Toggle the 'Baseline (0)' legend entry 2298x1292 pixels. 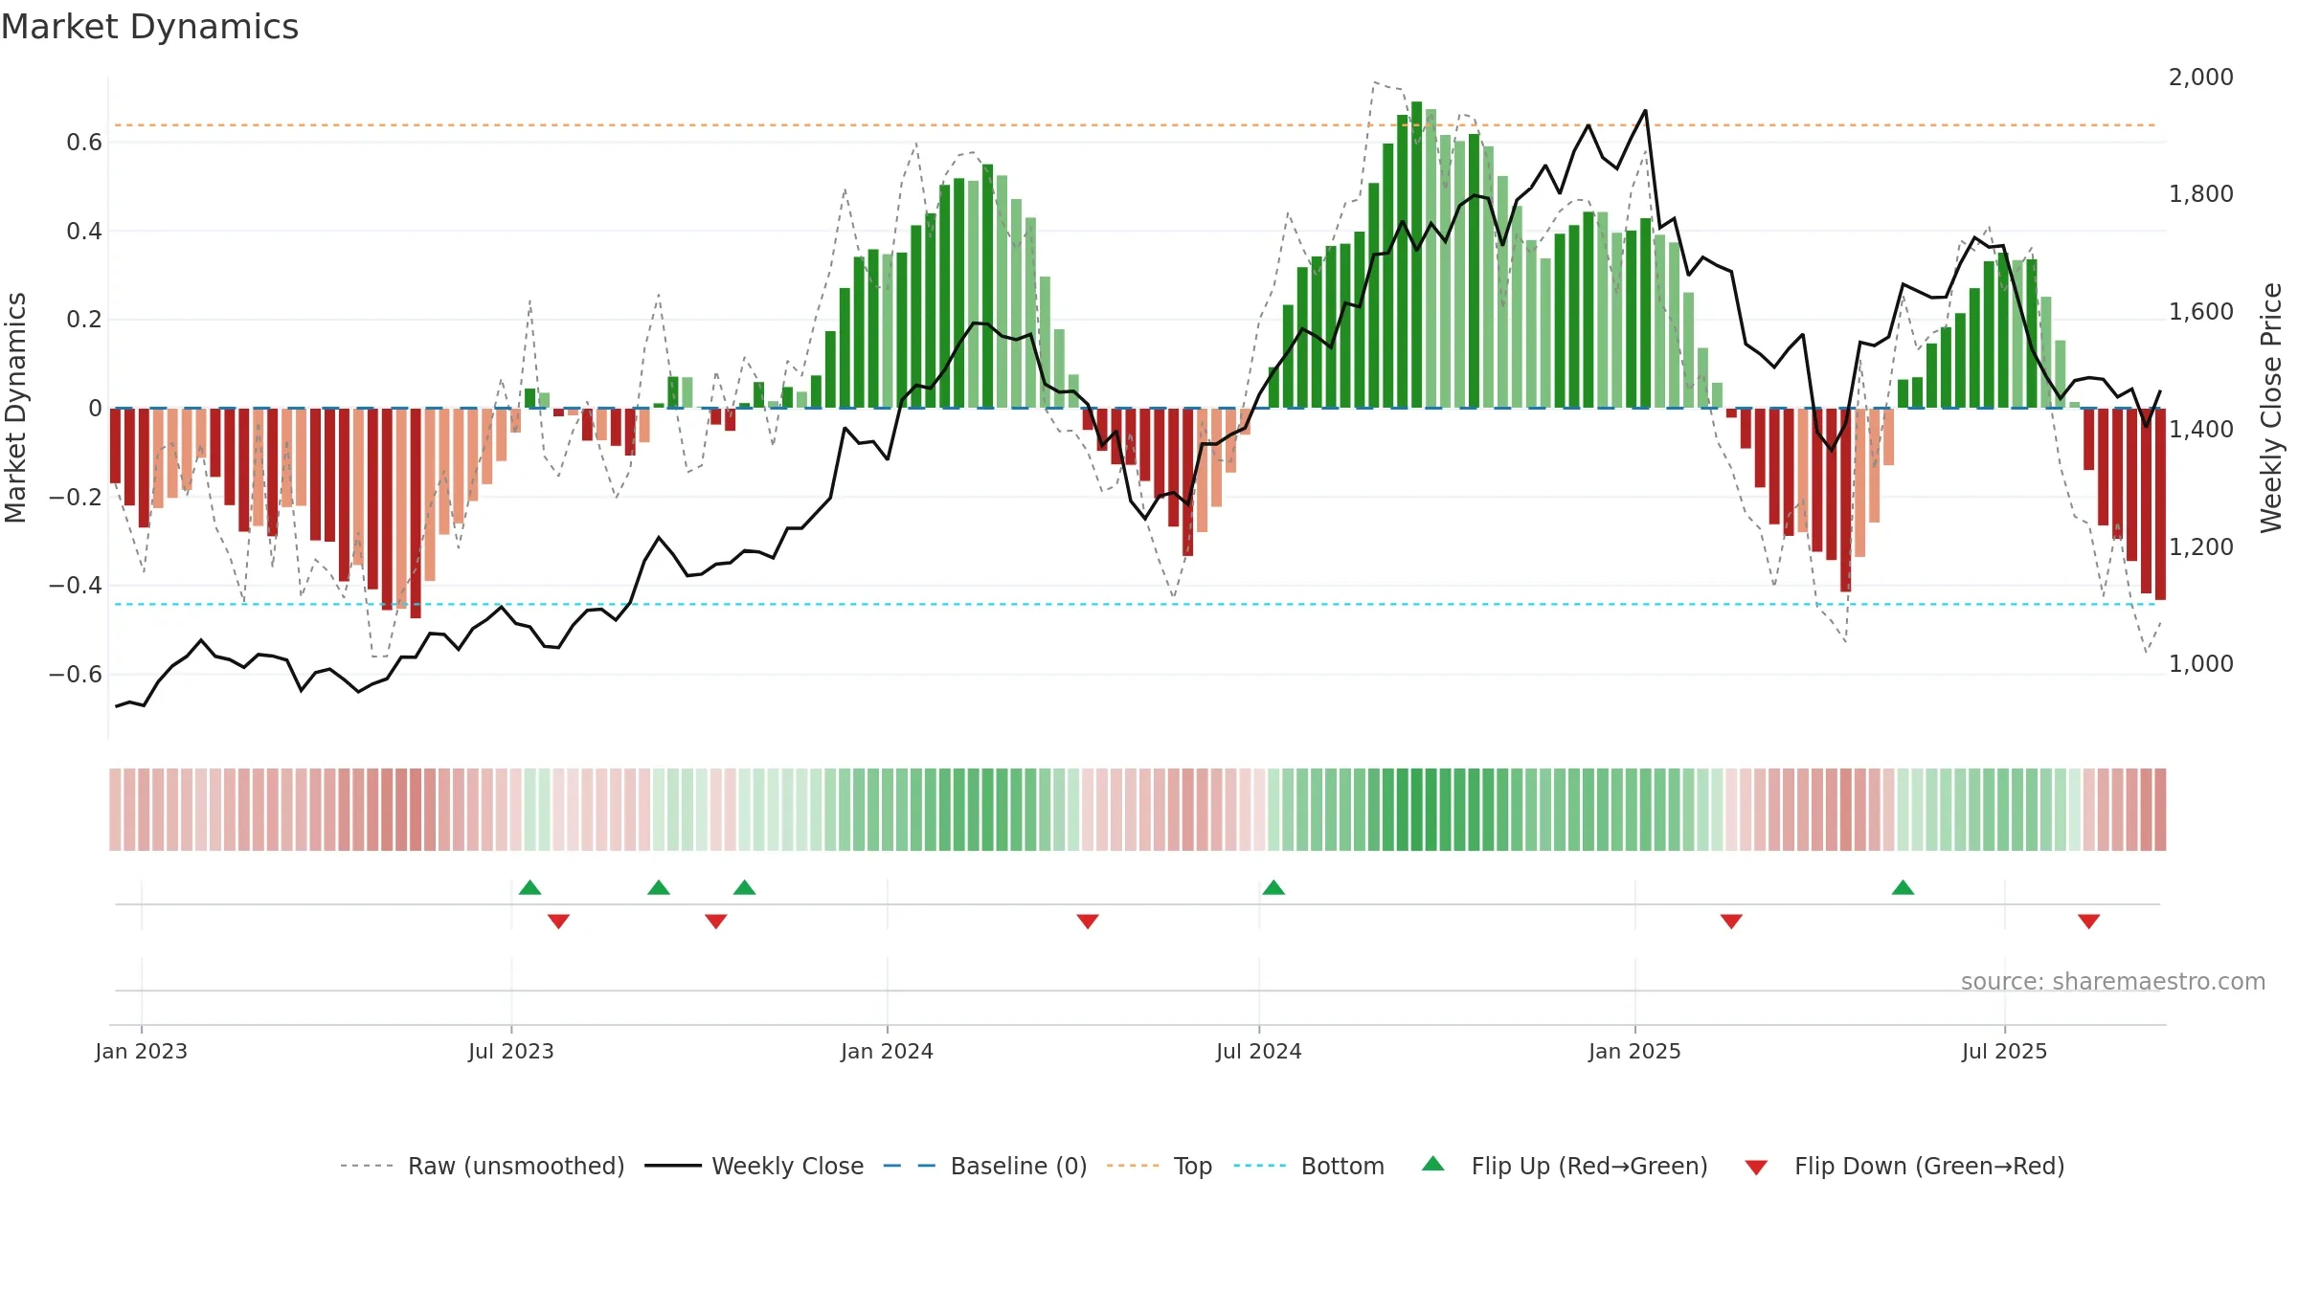coord(985,1166)
